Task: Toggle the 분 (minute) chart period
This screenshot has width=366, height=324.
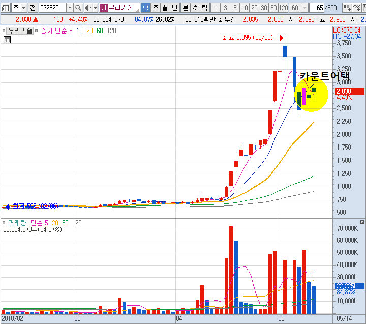Action: pos(185,8)
